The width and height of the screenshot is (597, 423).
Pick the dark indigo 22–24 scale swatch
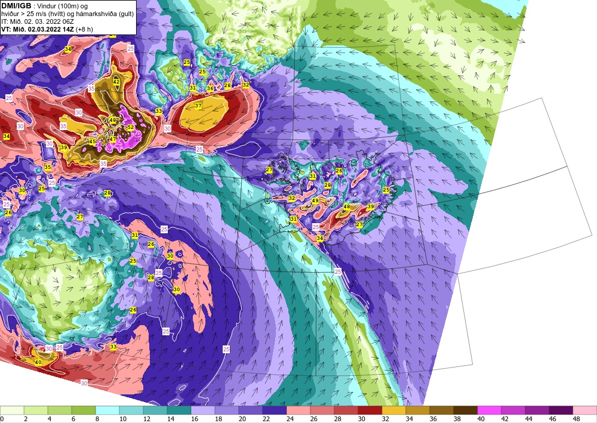pos(274,410)
